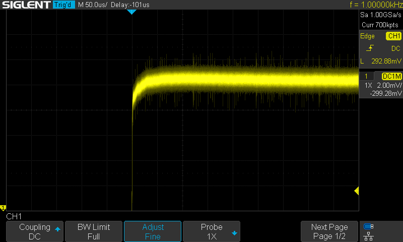Click the CH1 menu title label
This screenshot has height=242, width=403.
14,216
